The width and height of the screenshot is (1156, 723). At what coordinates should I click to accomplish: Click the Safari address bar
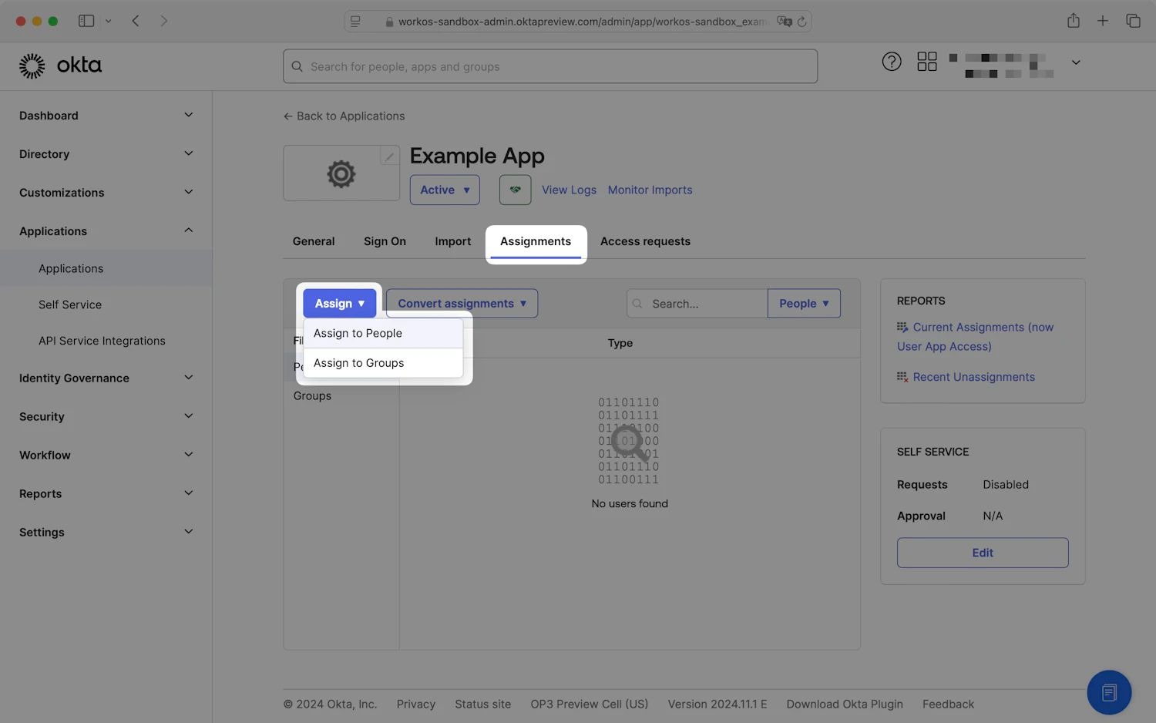[x=578, y=22]
